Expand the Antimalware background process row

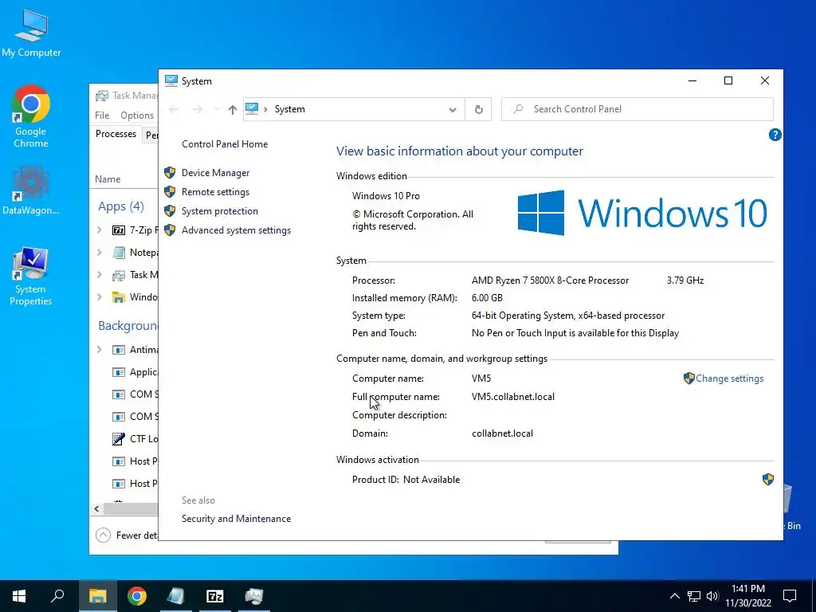click(100, 350)
